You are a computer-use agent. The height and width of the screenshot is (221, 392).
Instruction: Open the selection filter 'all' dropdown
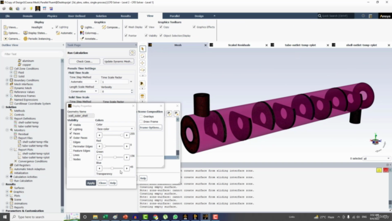[x=376, y=158]
